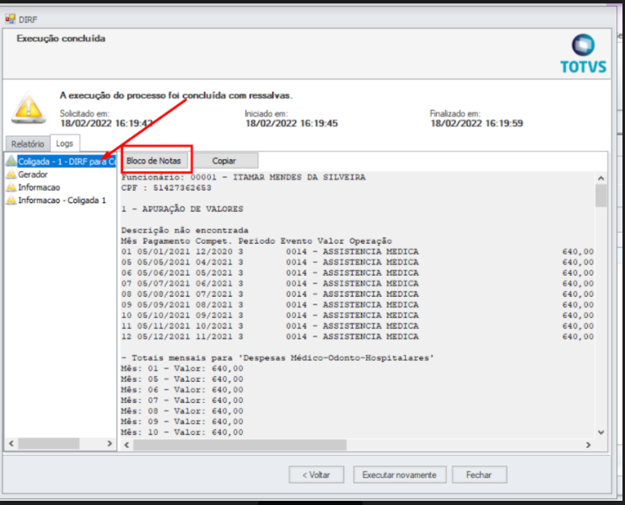Viewport: 625px width, 505px height.
Task: Click the '1 - APURAÇÃO DE VALORES' heading
Action: tap(182, 209)
